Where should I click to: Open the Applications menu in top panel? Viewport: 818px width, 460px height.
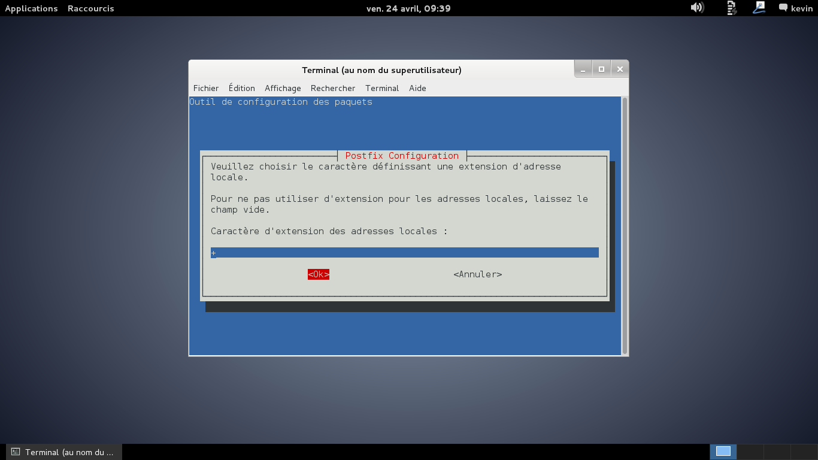(x=31, y=8)
